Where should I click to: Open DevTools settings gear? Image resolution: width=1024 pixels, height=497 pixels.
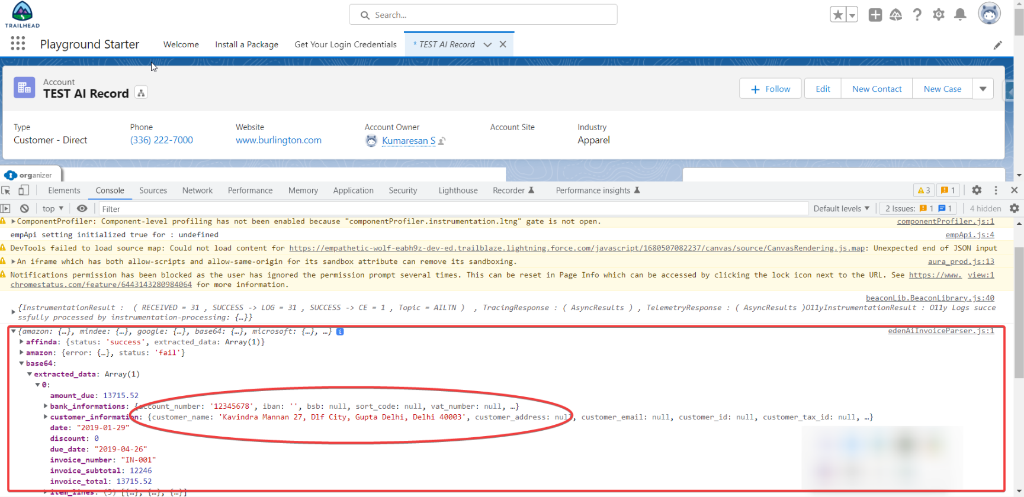pyautogui.click(x=977, y=191)
